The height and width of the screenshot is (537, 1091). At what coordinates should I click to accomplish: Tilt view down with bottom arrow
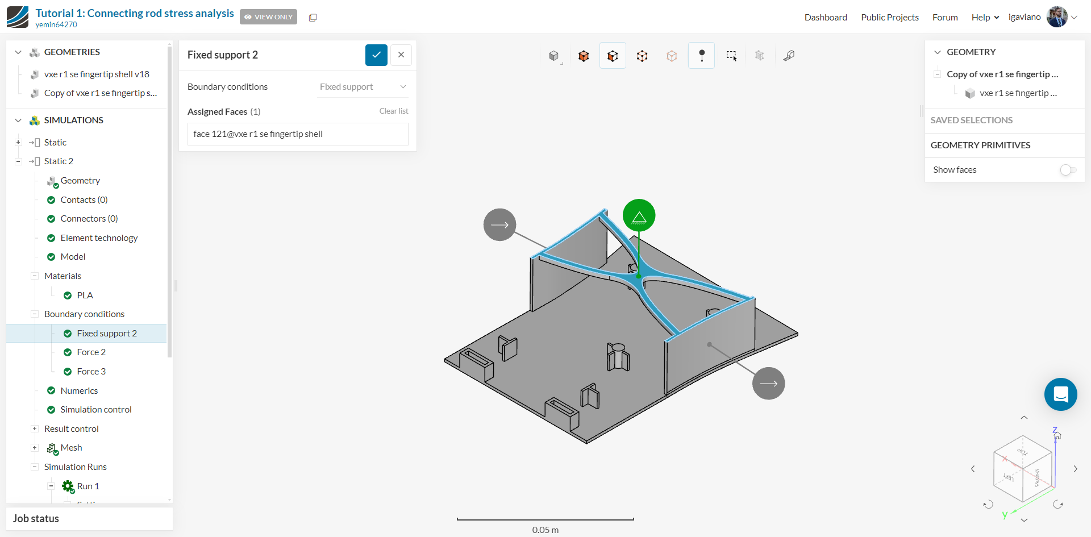click(1024, 520)
